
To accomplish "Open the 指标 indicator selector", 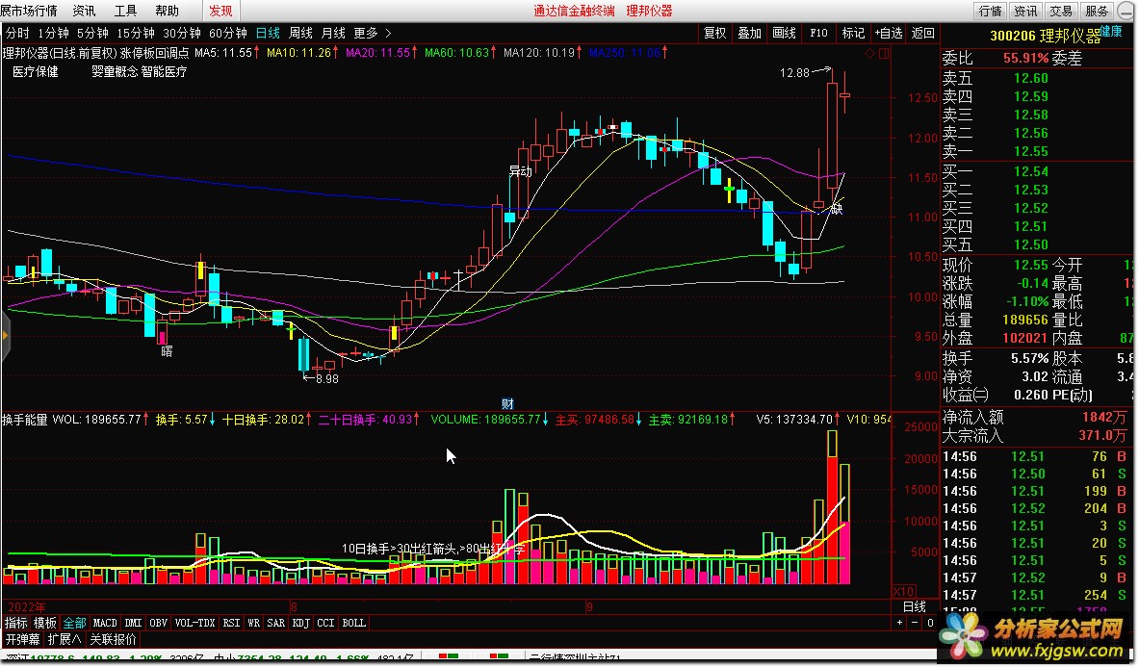I will coord(16,623).
